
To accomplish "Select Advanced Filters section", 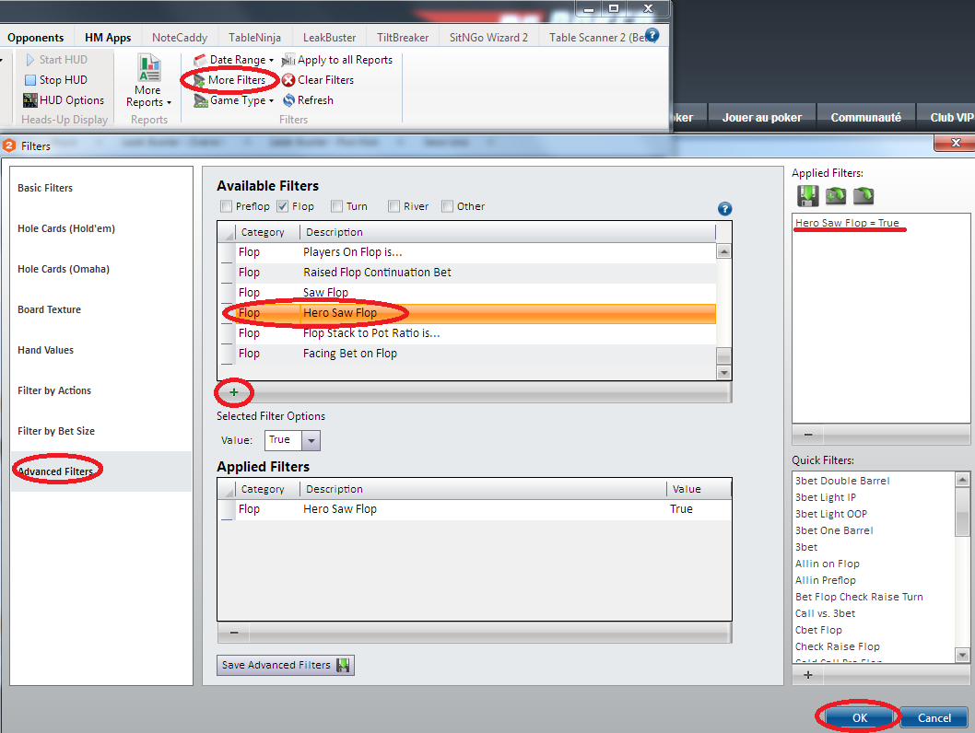I will 100,471.
